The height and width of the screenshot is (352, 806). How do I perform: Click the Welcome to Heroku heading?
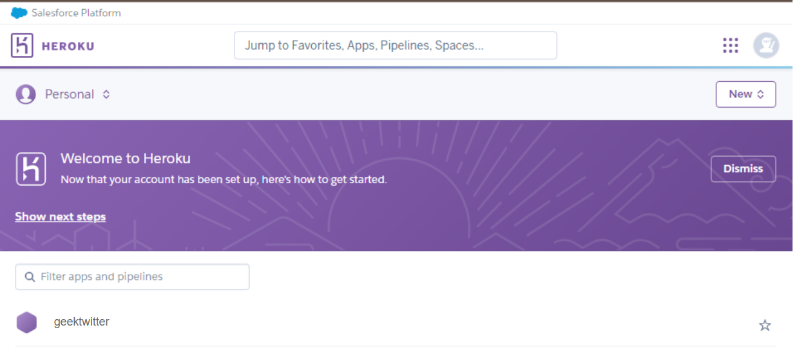click(126, 159)
